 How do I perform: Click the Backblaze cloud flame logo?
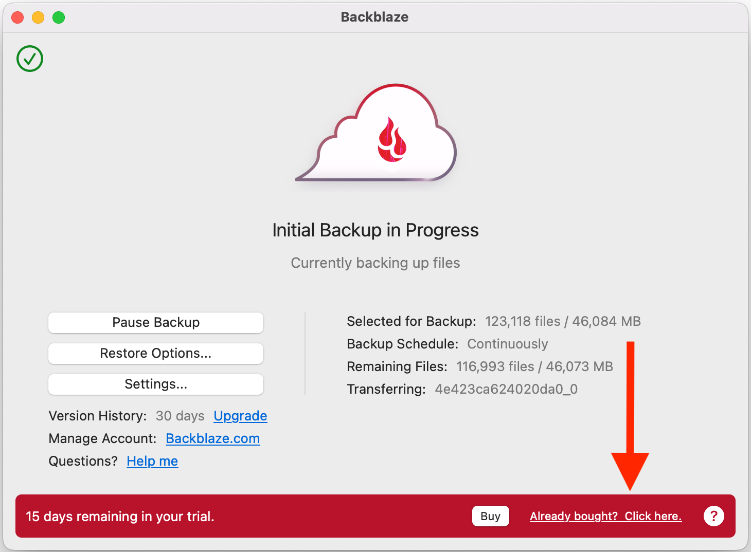click(x=376, y=133)
